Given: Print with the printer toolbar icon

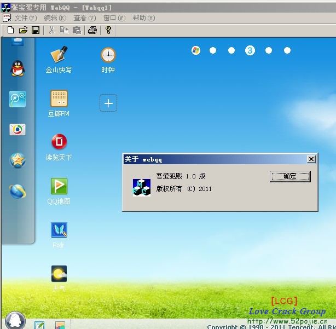Looking at the screenshot, I should coord(92,30).
